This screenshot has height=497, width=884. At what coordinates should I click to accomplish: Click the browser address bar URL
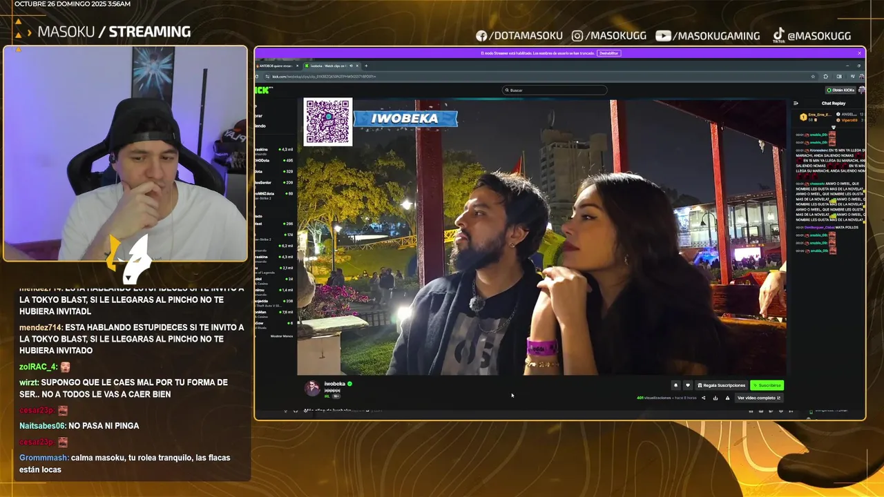[x=325, y=77]
